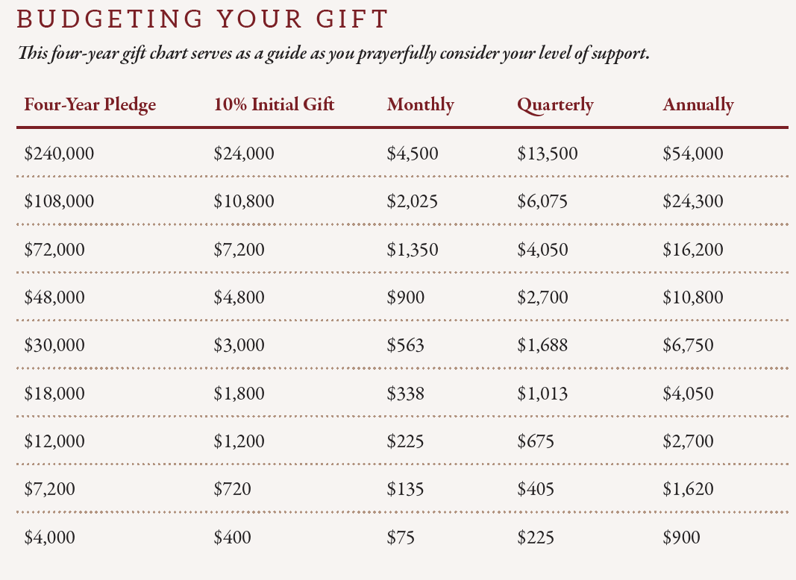Click the $1,013 quarterly amount

542,393
